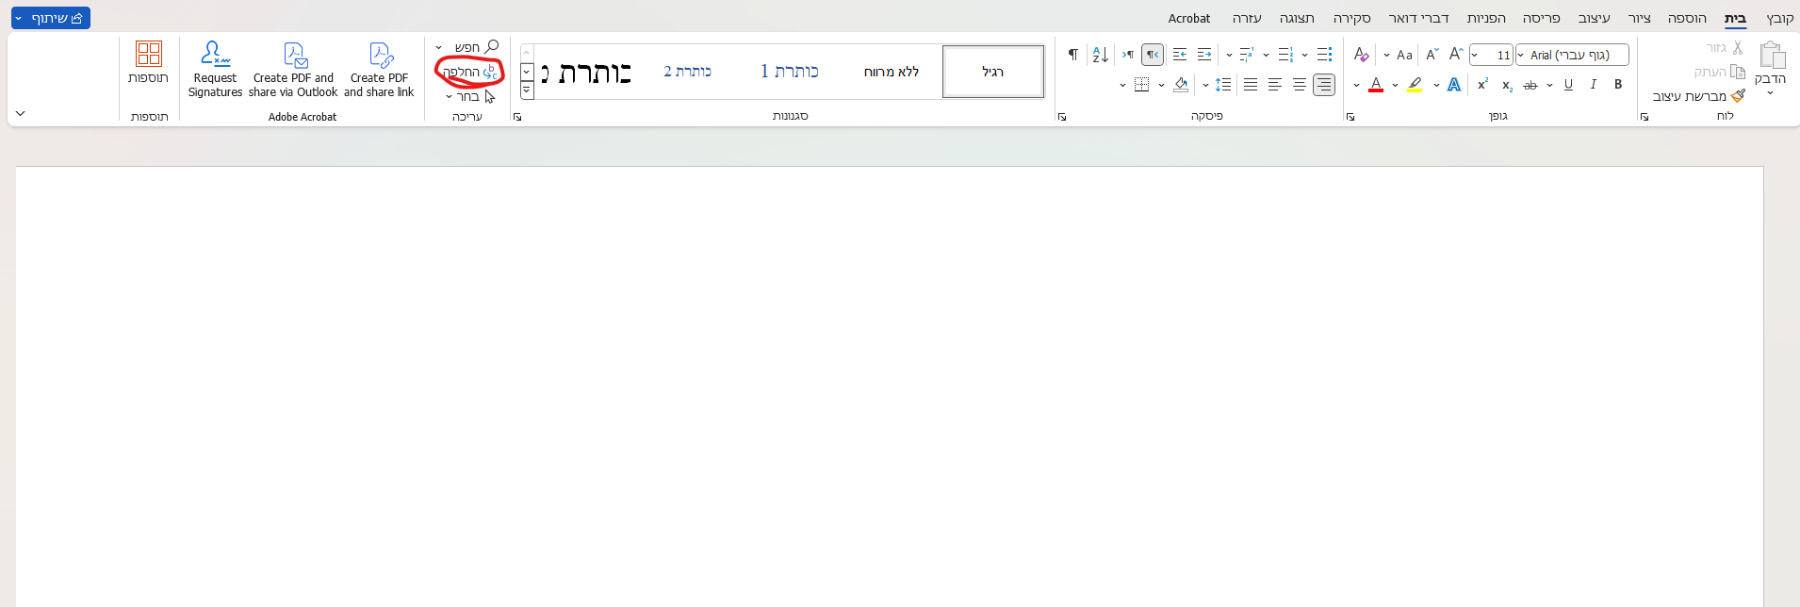The image size is (1800, 607).
Task: Click the Multilevel List icon
Action: (x=1247, y=55)
